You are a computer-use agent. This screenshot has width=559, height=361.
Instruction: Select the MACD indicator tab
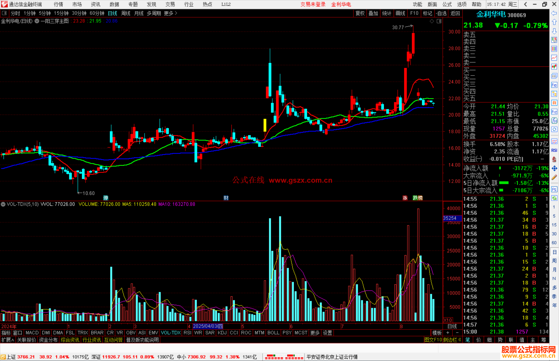32,333
